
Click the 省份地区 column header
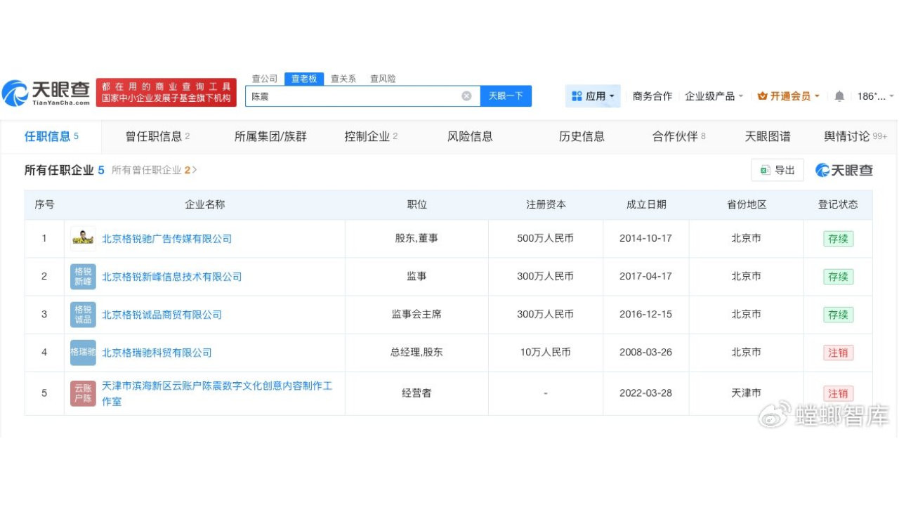[x=746, y=205]
